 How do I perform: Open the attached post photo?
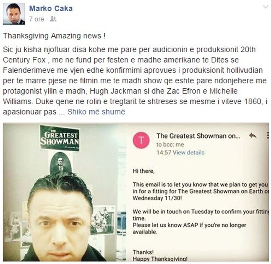(136, 192)
